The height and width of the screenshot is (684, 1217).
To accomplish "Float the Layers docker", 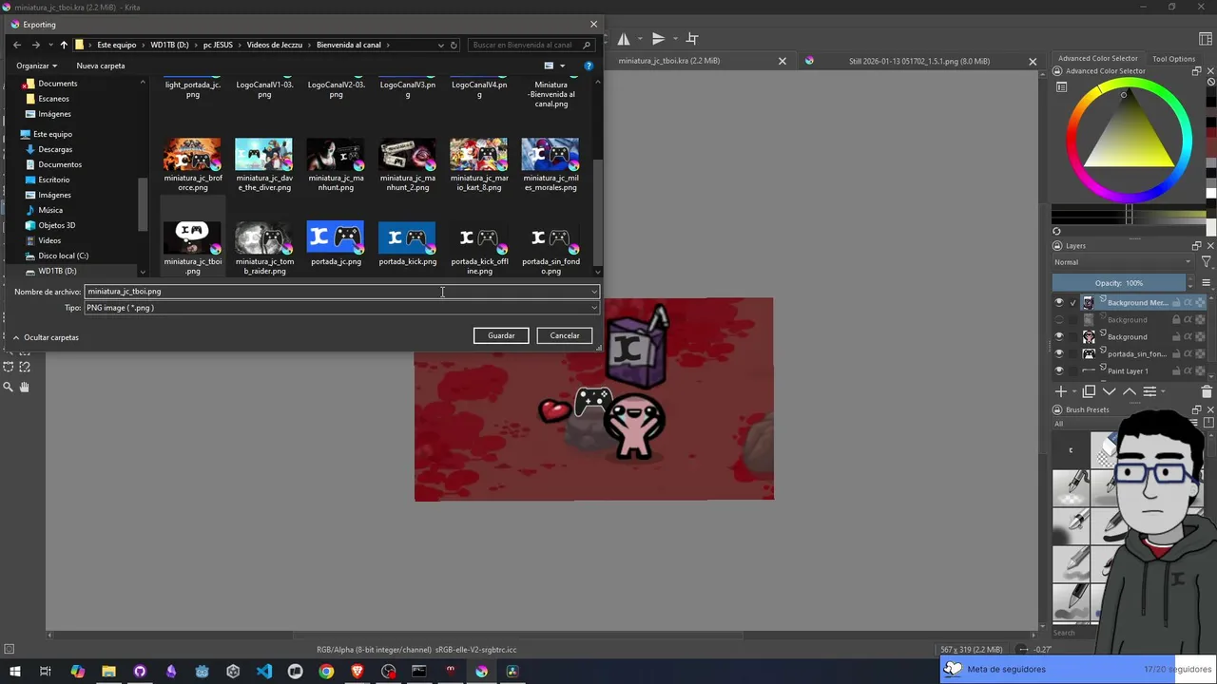I will tap(1196, 246).
